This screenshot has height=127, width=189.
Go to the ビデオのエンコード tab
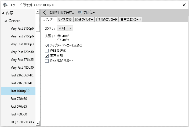point(107,20)
